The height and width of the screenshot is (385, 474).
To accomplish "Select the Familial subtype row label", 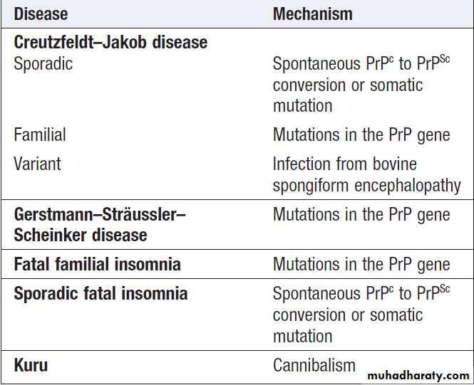I will tap(40, 135).
